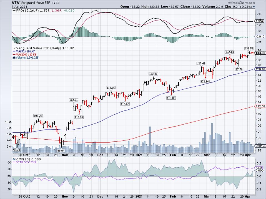Viewport: 266px width, 199px height.
Task: Select the VTV ticker symbol
Action: [16, 2]
